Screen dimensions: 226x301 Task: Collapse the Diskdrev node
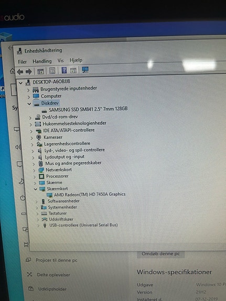coord(29,104)
